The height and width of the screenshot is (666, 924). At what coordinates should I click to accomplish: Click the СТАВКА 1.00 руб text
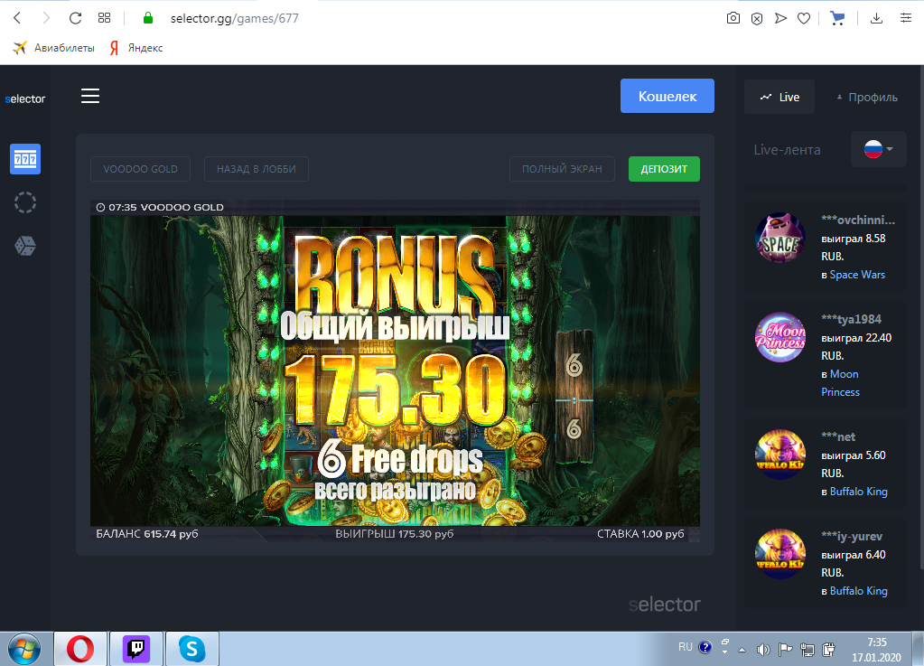point(640,534)
